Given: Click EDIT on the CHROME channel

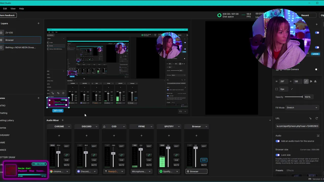Looking at the screenshot, I should [x=66, y=146].
